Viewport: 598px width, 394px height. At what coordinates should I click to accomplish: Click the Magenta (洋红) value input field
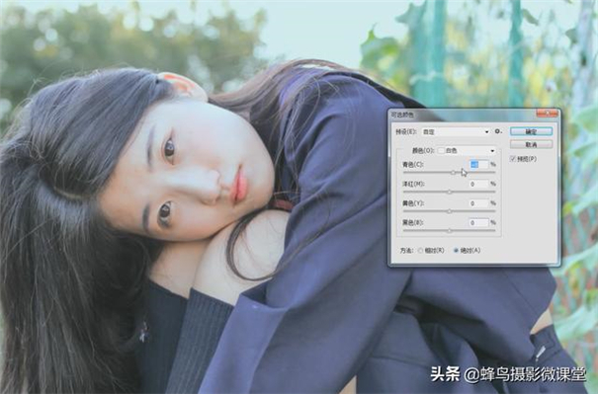click(x=478, y=184)
